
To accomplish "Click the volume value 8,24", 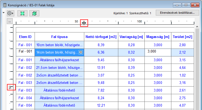I will (x=101, y=98).
